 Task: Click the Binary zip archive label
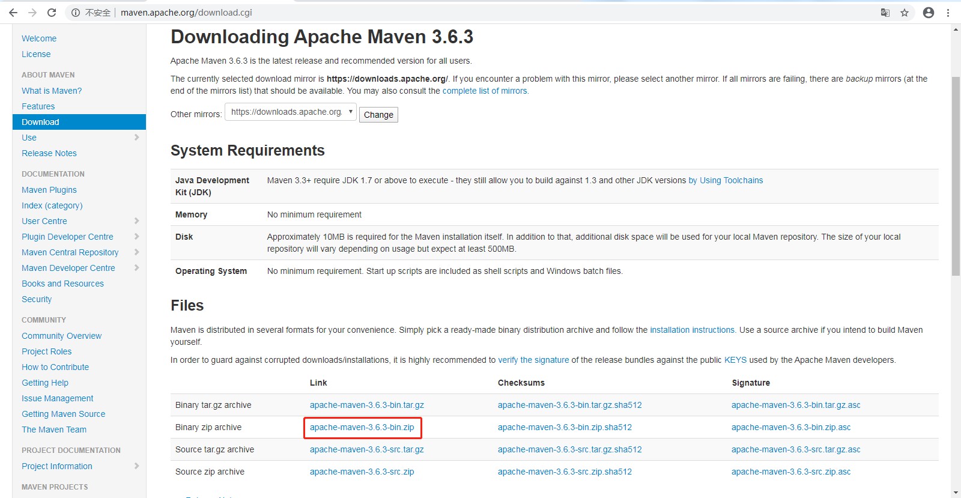click(x=208, y=427)
